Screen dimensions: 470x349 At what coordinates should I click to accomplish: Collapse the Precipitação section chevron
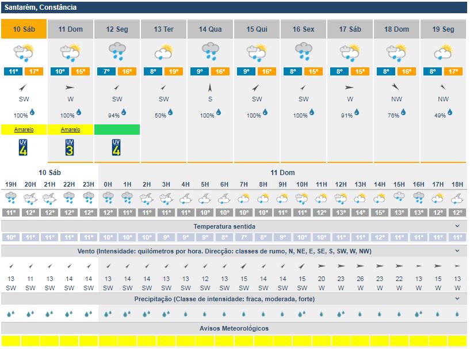click(457, 299)
